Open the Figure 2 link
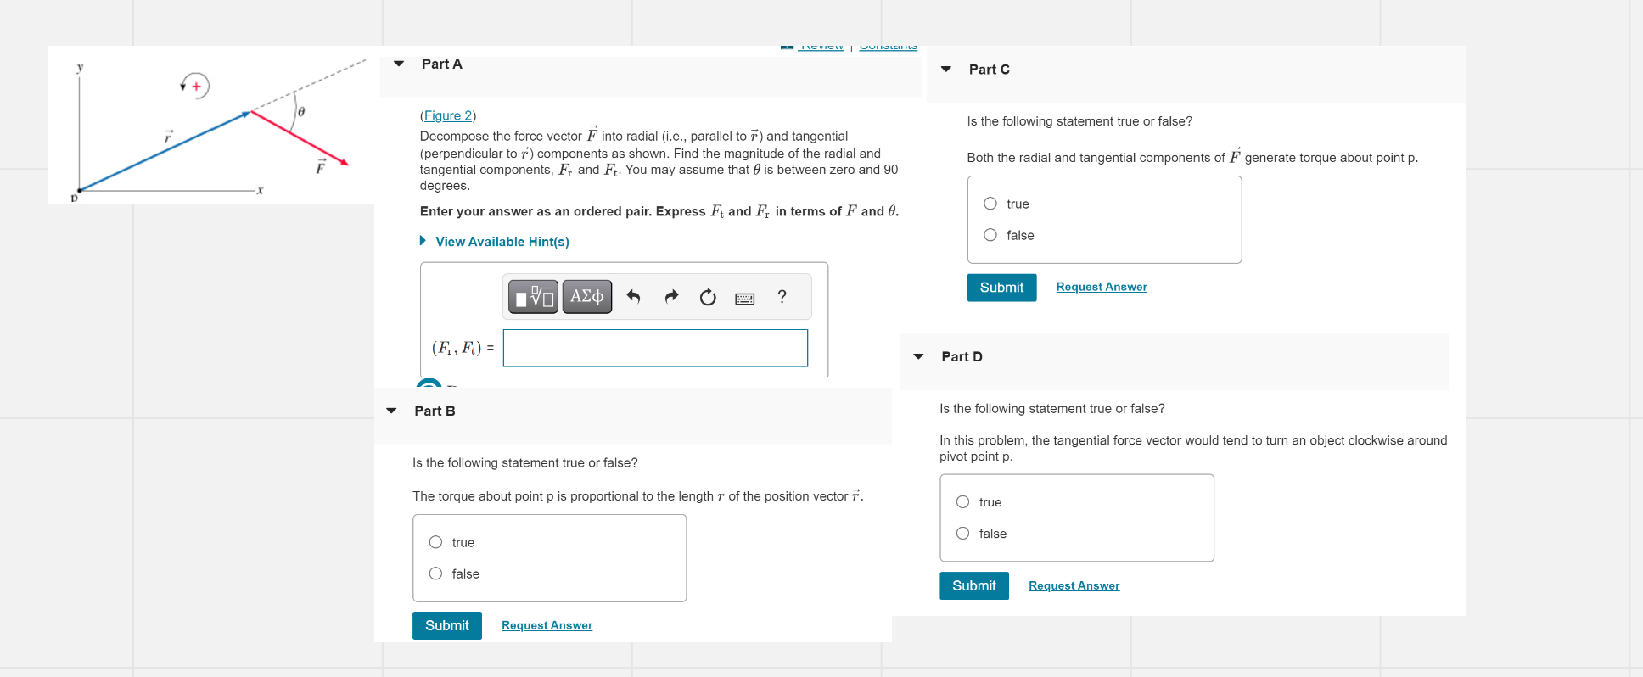This screenshot has height=677, width=1643. [x=448, y=115]
